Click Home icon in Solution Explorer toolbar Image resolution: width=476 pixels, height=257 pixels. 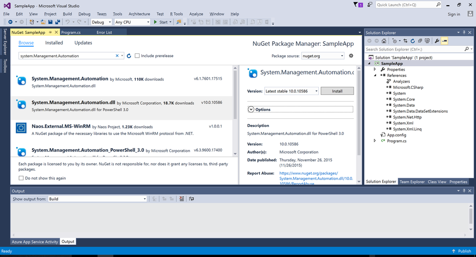(384, 41)
